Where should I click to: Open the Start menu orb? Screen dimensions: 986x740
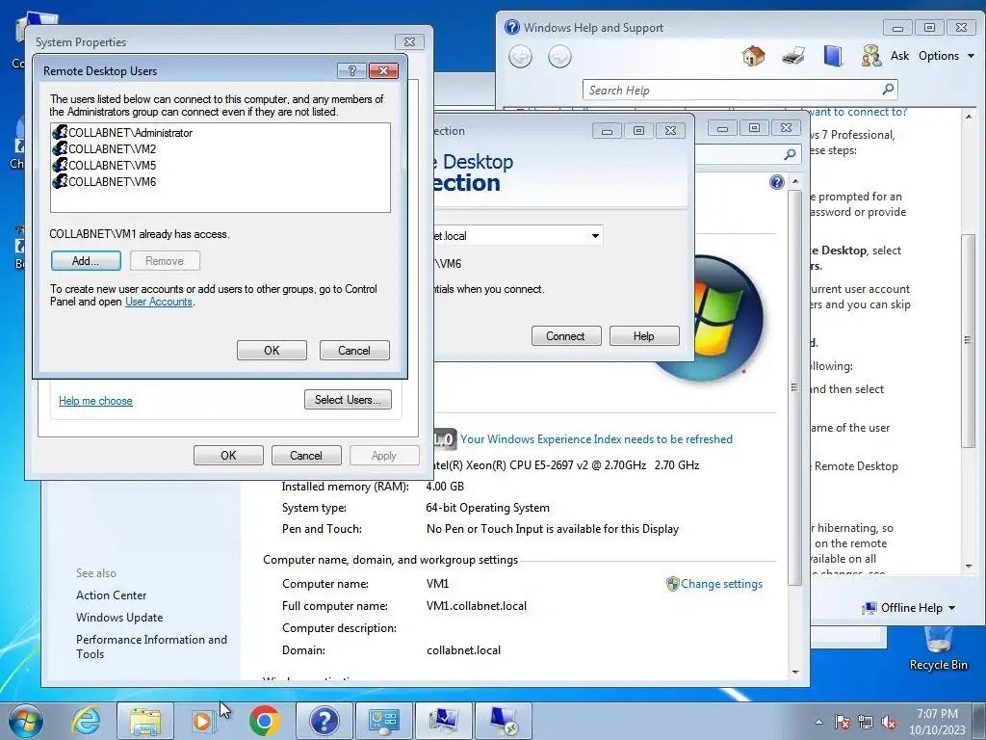pyautogui.click(x=26, y=721)
